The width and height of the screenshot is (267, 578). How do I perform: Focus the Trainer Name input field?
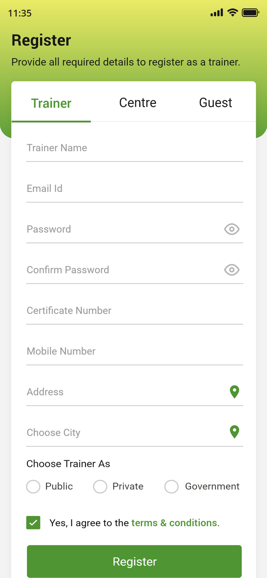point(134,148)
